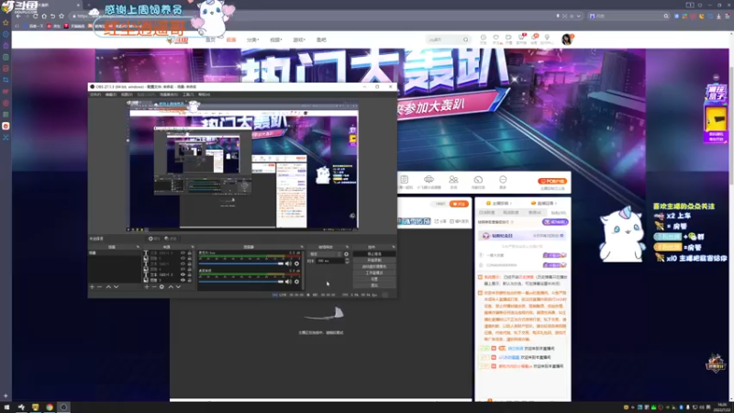This screenshot has height=413, width=734.
Task: Open OBS 视图 menu
Action: [x=127, y=95]
